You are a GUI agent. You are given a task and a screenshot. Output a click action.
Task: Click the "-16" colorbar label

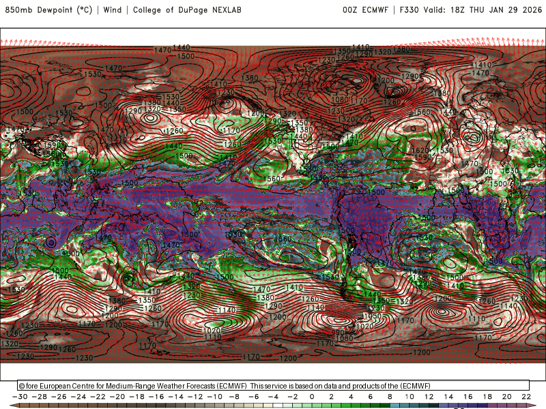(x=156, y=397)
